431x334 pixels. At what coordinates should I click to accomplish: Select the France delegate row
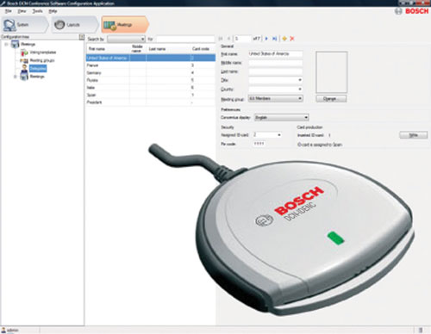point(151,65)
